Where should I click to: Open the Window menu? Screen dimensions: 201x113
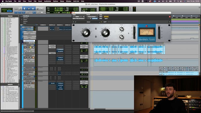point(68,1)
